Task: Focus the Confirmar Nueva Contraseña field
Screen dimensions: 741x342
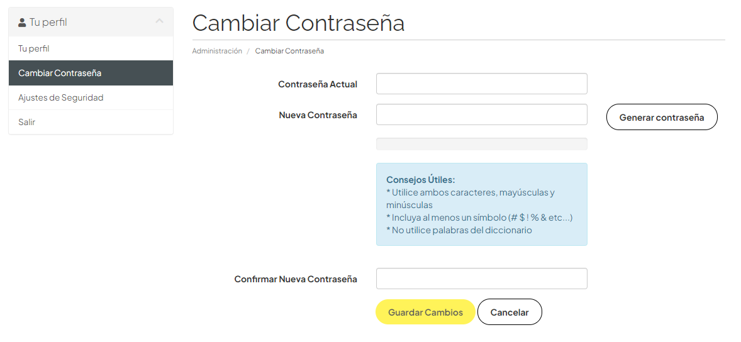Action: (x=481, y=279)
